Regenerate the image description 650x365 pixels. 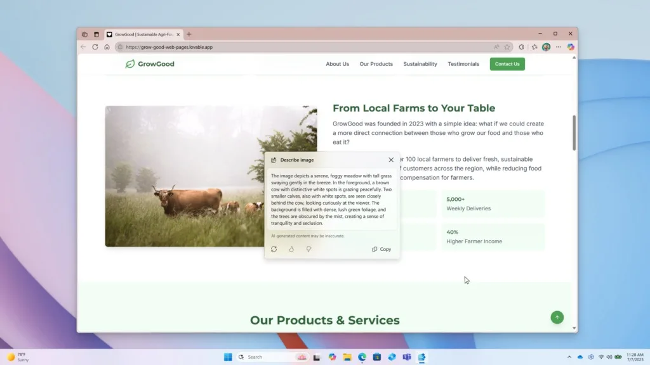274,249
